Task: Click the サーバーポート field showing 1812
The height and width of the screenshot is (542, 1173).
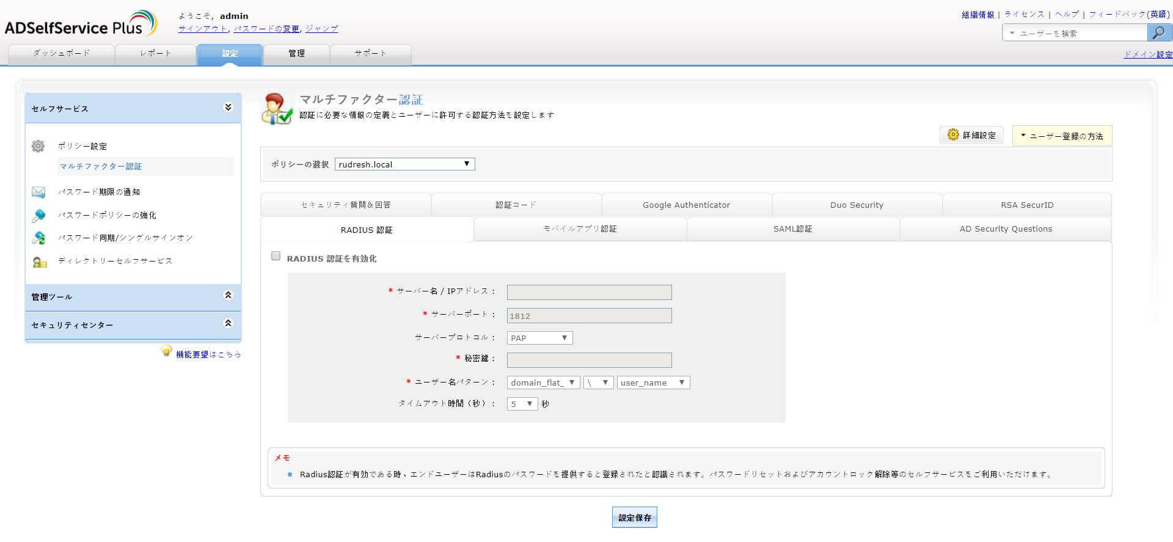Action: pos(589,315)
